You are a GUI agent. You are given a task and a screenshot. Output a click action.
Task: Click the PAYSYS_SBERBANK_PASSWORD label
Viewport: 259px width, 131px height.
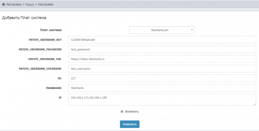pos(40,49)
